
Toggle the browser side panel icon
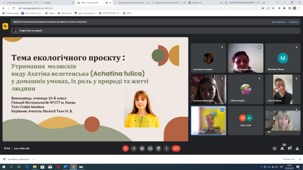click(289, 8)
